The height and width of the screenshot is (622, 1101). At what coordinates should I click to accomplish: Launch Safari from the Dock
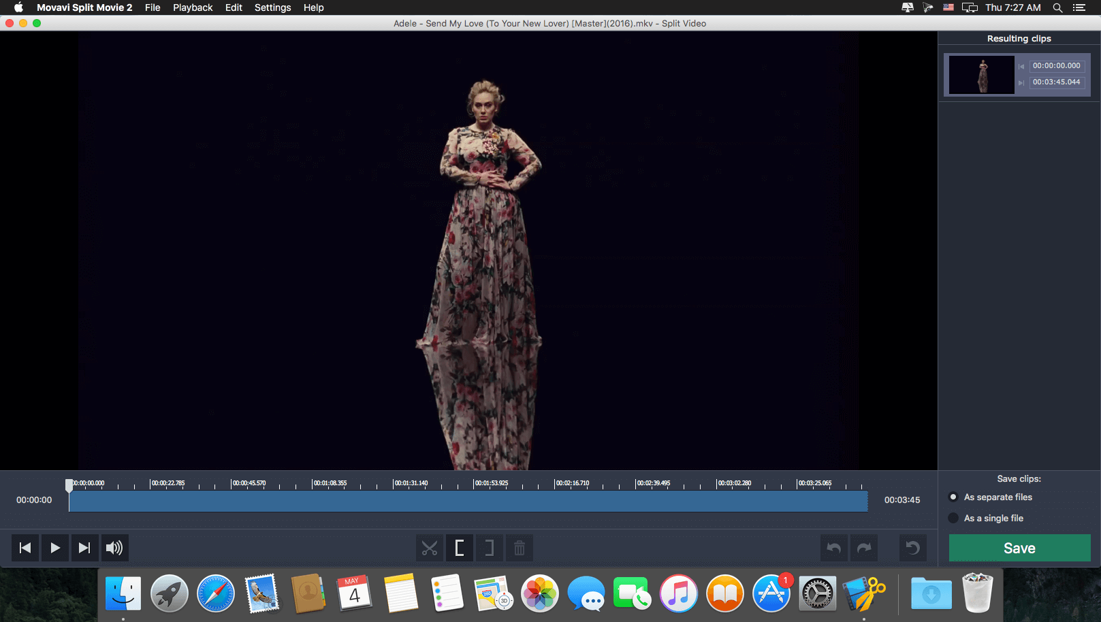click(216, 593)
